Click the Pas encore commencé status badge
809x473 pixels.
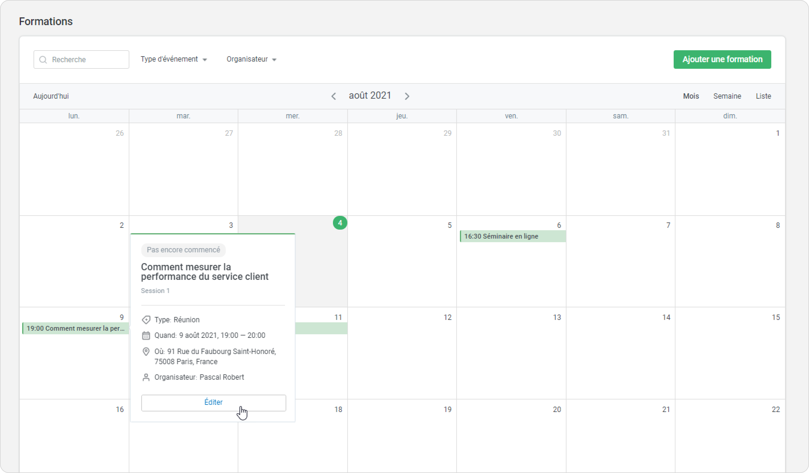[183, 250]
